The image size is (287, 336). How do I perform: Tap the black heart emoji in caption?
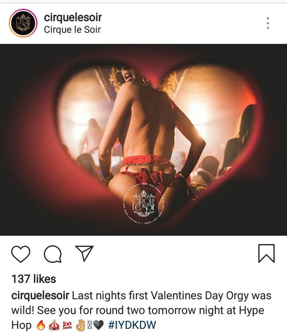[x=98, y=326]
